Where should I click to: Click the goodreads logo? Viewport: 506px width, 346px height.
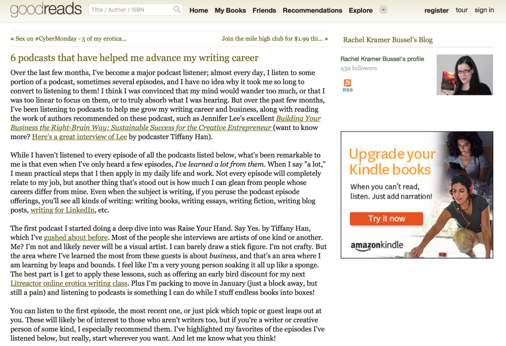[x=46, y=9]
